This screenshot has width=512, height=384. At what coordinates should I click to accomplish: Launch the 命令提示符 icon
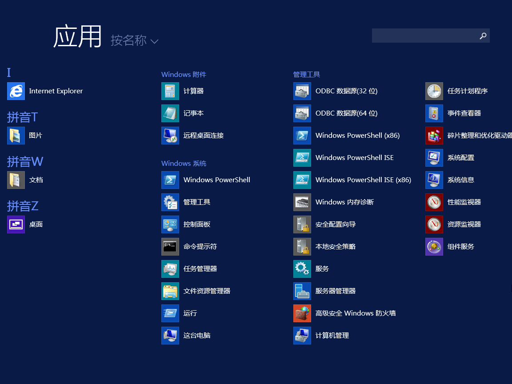click(170, 247)
